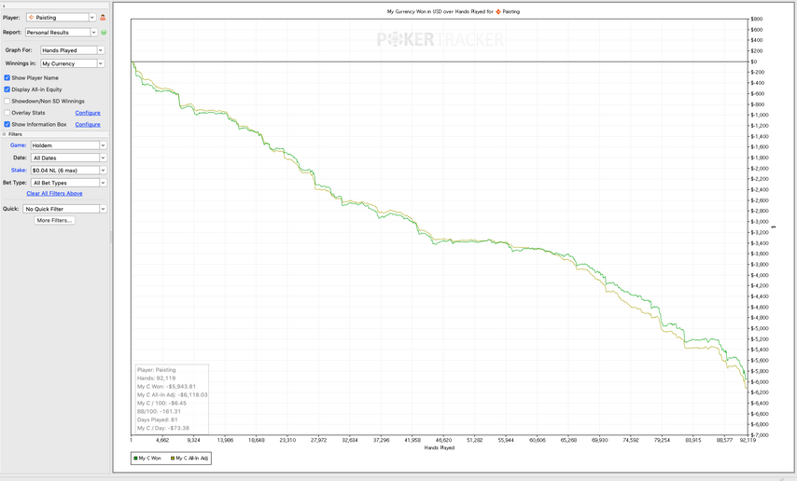Image resolution: width=797 pixels, height=481 pixels.
Task: Uncheck Show Player Name checkbox
Action: (x=7, y=78)
